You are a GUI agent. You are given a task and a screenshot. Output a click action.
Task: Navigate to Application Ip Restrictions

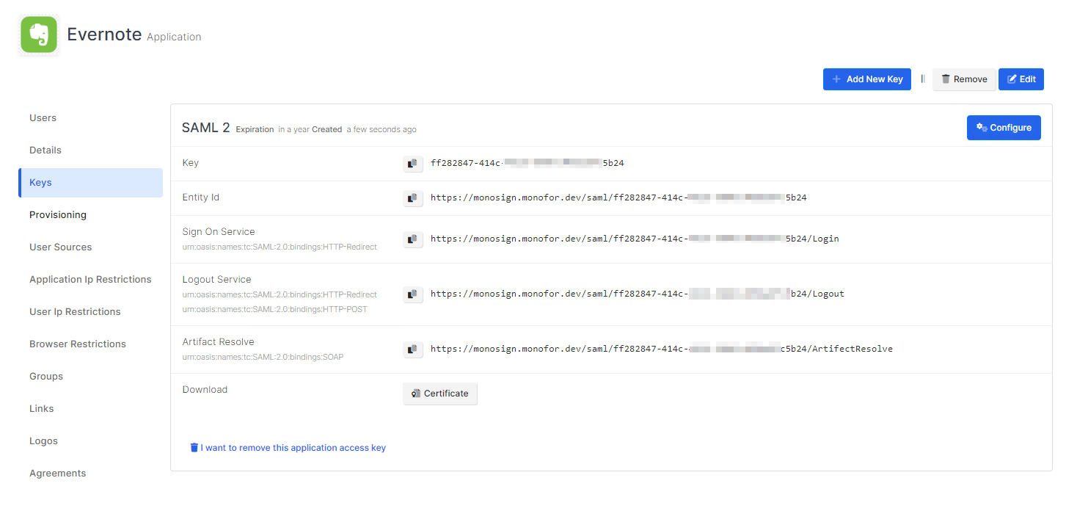[90, 280]
